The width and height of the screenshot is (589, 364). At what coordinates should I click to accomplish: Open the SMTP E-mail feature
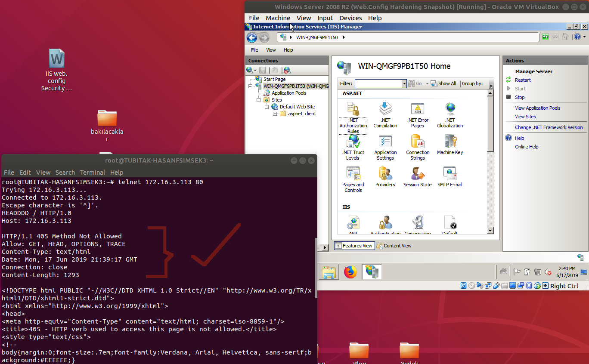450,177
